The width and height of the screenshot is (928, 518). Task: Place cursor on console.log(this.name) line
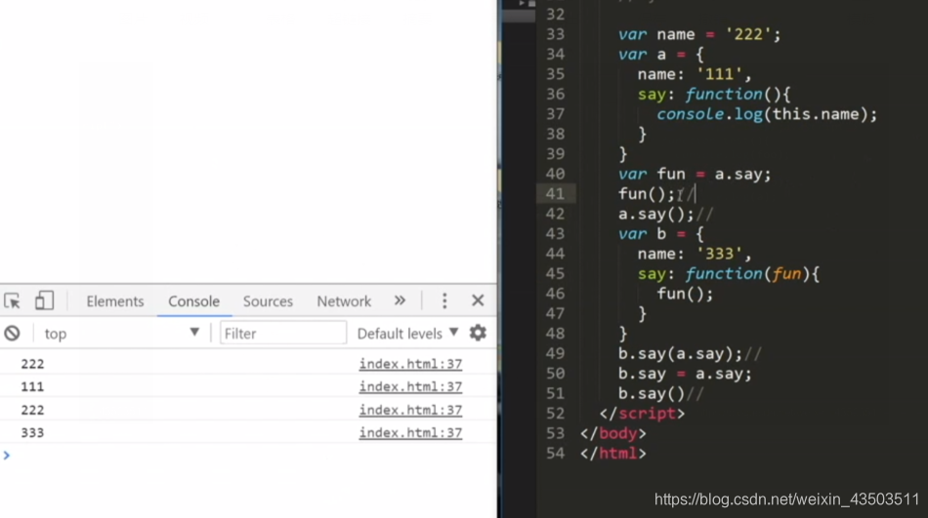pyautogui.click(x=767, y=114)
